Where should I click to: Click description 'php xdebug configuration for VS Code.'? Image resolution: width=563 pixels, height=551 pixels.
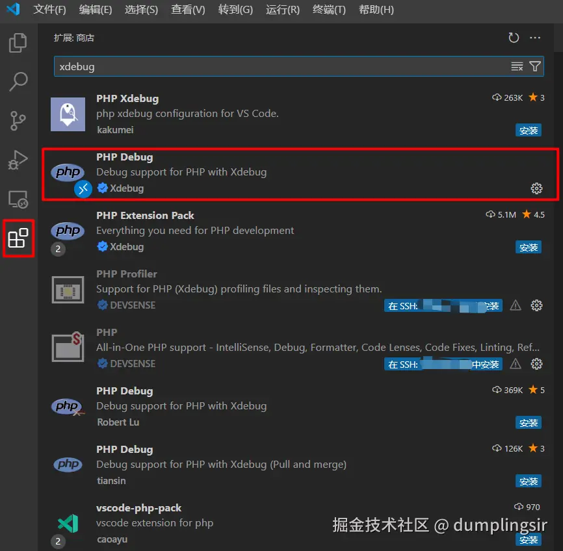187,114
